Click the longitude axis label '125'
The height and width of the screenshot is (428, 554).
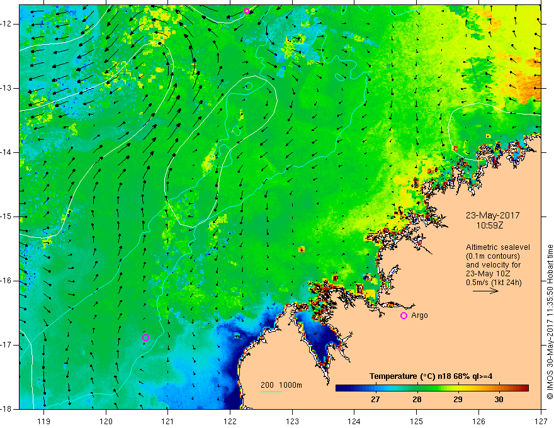(x=417, y=421)
